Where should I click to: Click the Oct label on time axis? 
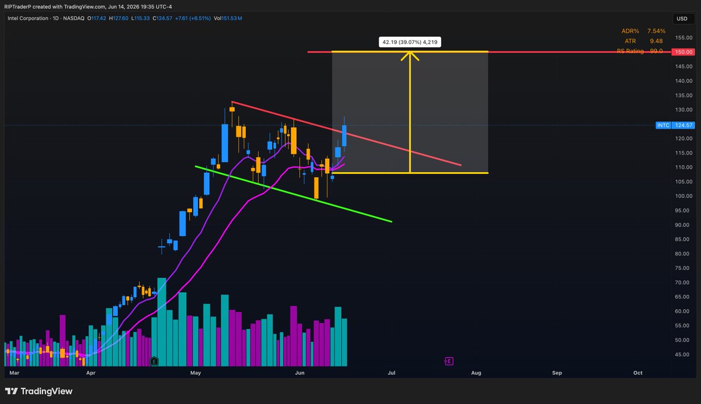pyautogui.click(x=638, y=372)
